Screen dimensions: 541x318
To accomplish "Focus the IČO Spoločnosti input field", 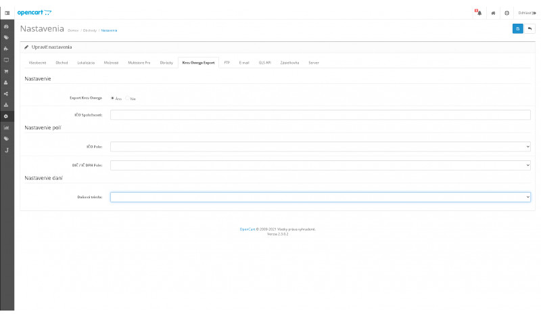I will [320, 114].
